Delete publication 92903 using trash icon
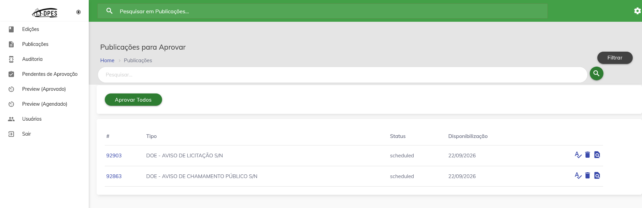 coord(587,155)
